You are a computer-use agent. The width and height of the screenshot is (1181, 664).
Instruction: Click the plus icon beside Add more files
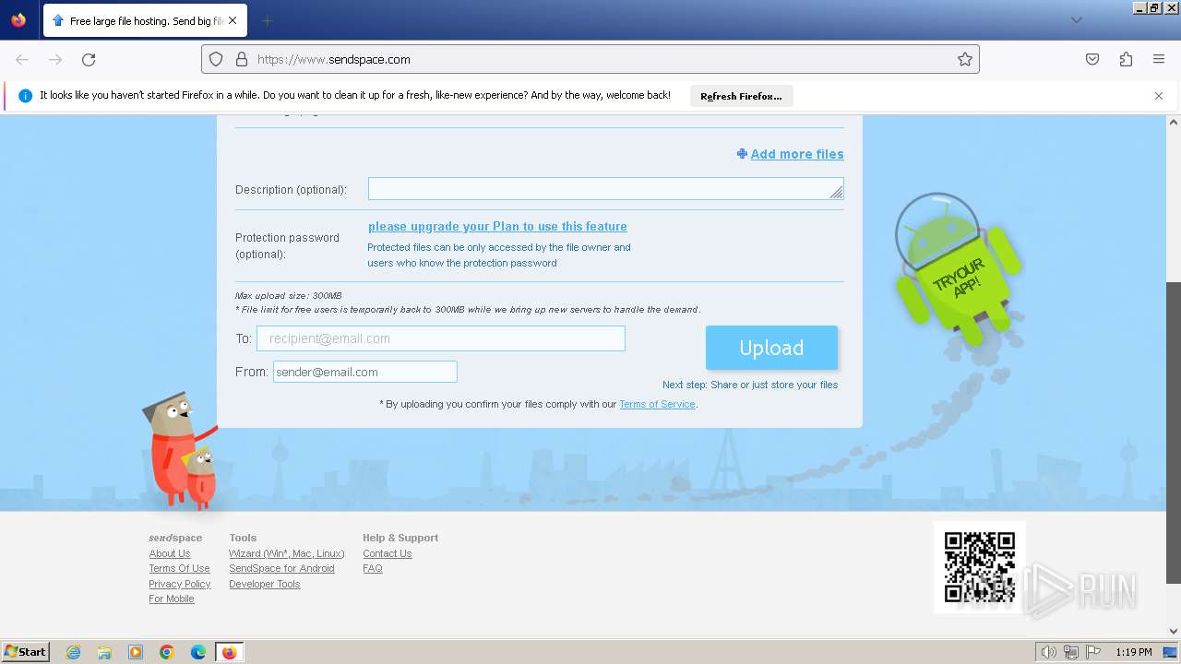[742, 154]
